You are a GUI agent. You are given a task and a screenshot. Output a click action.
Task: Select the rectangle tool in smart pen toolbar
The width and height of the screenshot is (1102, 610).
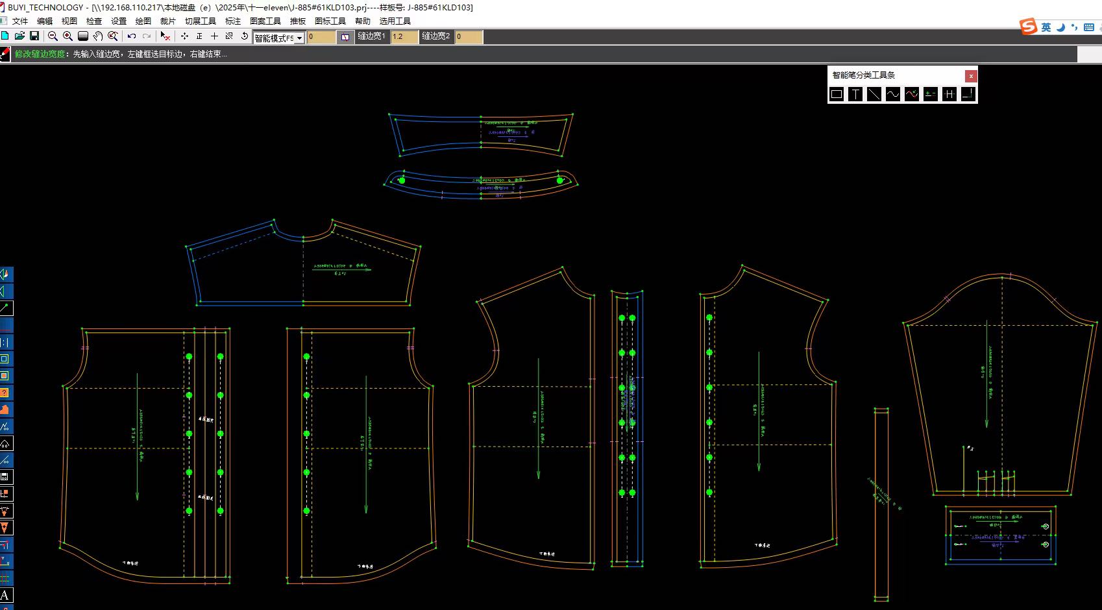(837, 94)
